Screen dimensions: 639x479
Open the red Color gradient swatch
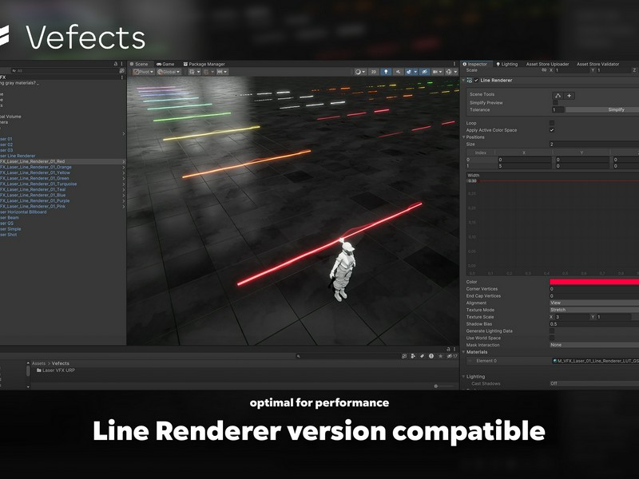594,282
